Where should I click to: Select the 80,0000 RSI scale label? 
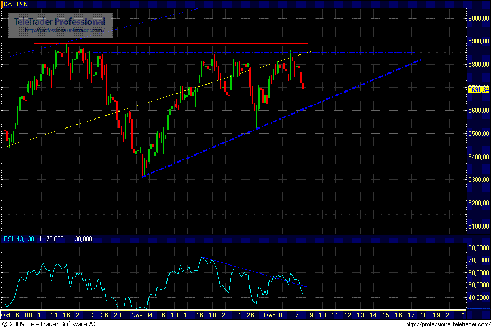(x=478, y=248)
